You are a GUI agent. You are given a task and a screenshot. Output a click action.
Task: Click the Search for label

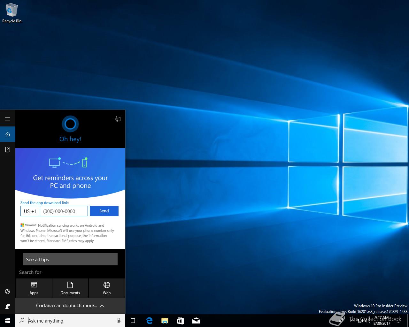30,272
